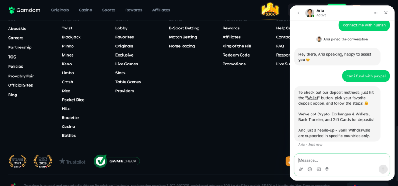
Task: Open the Careers footer link
Action: tap(16, 38)
